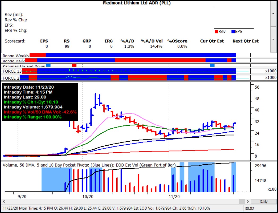
Task: Click the Daily timeframe button
Action: [x=263, y=201]
